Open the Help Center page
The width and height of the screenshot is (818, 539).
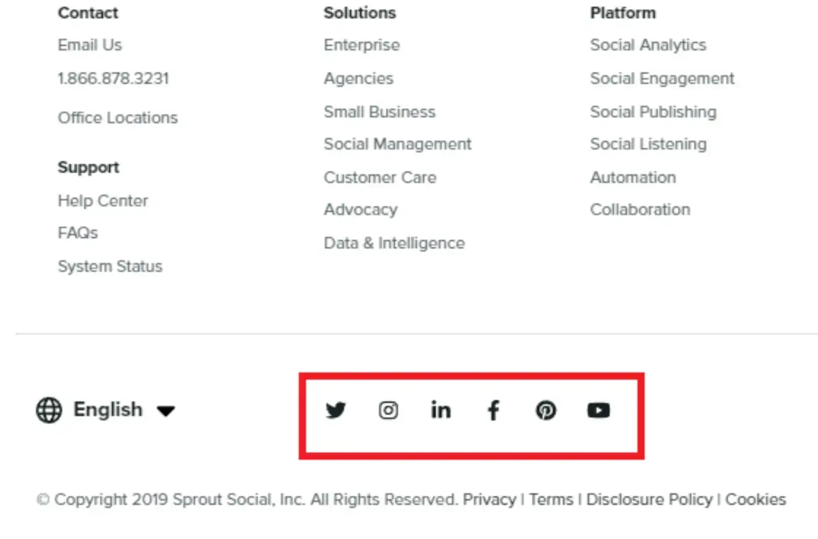pyautogui.click(x=103, y=201)
